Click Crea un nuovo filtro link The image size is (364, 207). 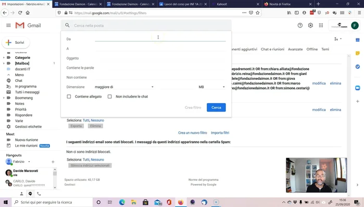click(193, 132)
